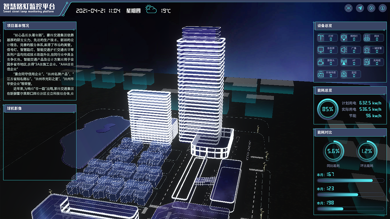Click the 环比能耗 label

point(367,166)
